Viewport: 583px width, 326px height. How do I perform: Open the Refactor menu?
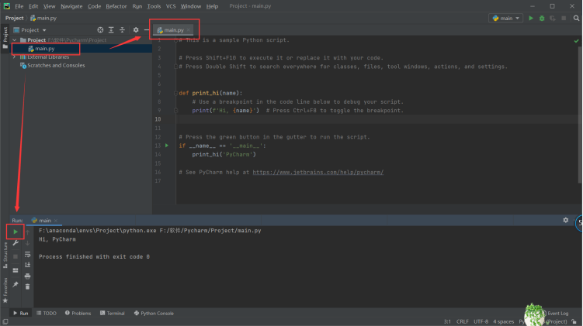[116, 6]
